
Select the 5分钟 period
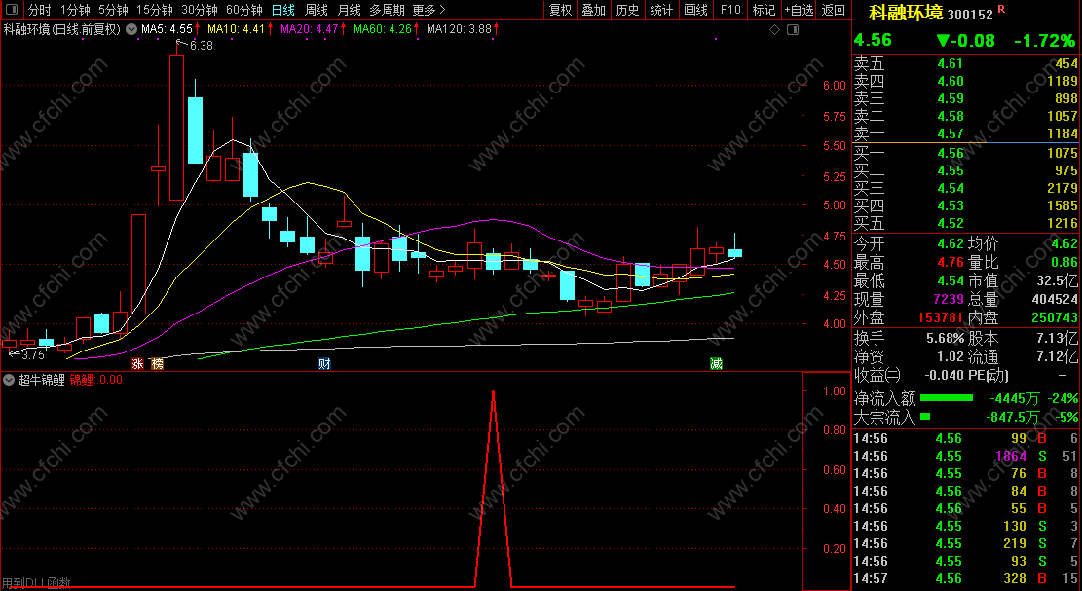tap(112, 10)
